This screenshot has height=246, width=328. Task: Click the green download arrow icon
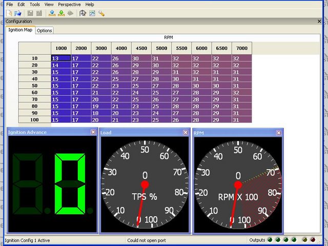(61, 13)
